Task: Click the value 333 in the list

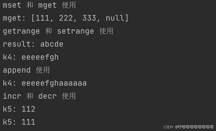Action: (89, 18)
